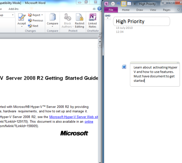This screenshot has height=163, width=182.
Task: Go to Previous change in Word
Action: pos(35,20)
